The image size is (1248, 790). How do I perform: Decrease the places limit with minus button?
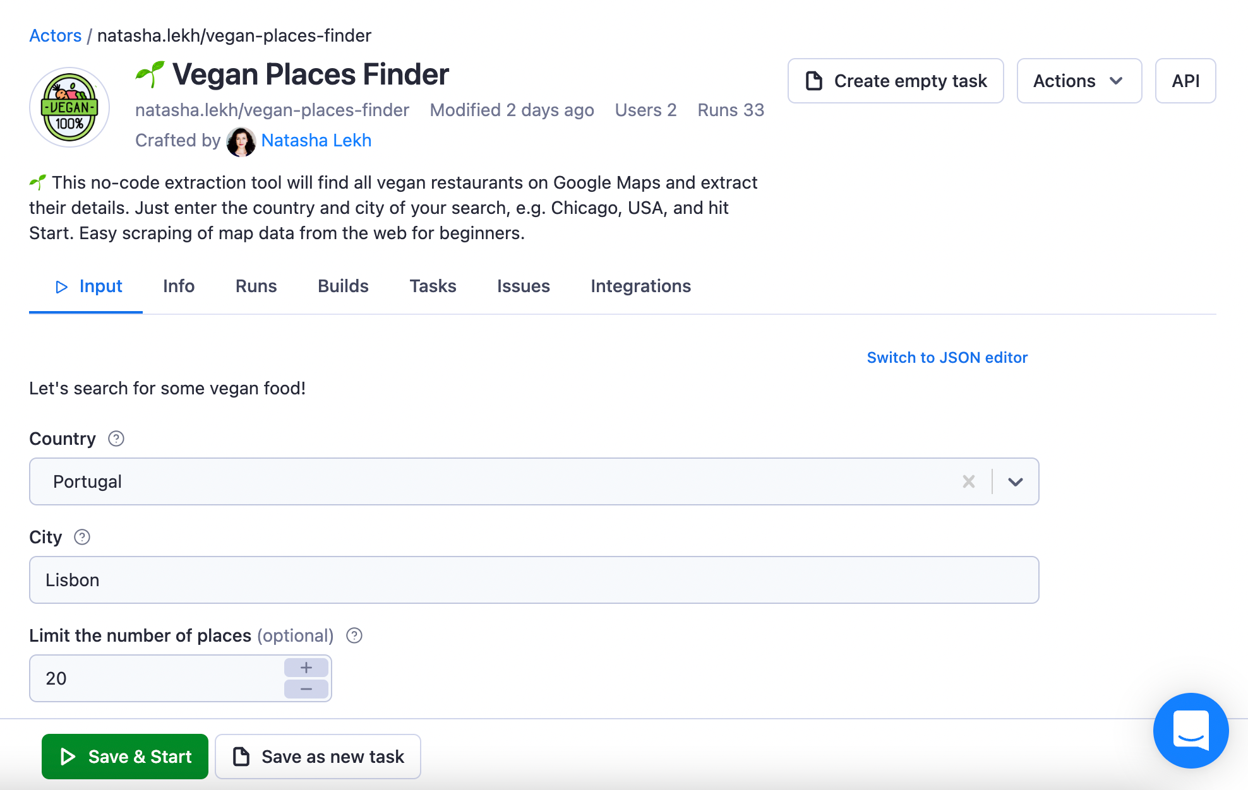[306, 689]
